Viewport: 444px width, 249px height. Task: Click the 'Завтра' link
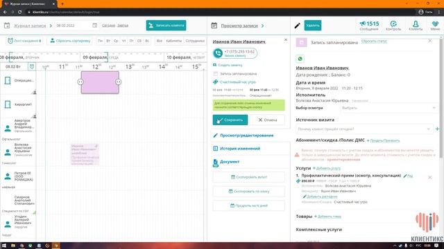click(123, 26)
